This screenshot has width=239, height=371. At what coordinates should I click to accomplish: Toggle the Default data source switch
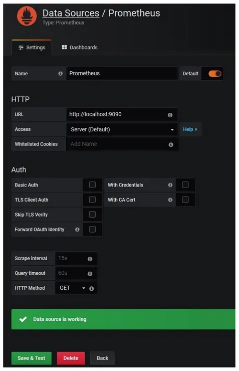click(x=214, y=74)
